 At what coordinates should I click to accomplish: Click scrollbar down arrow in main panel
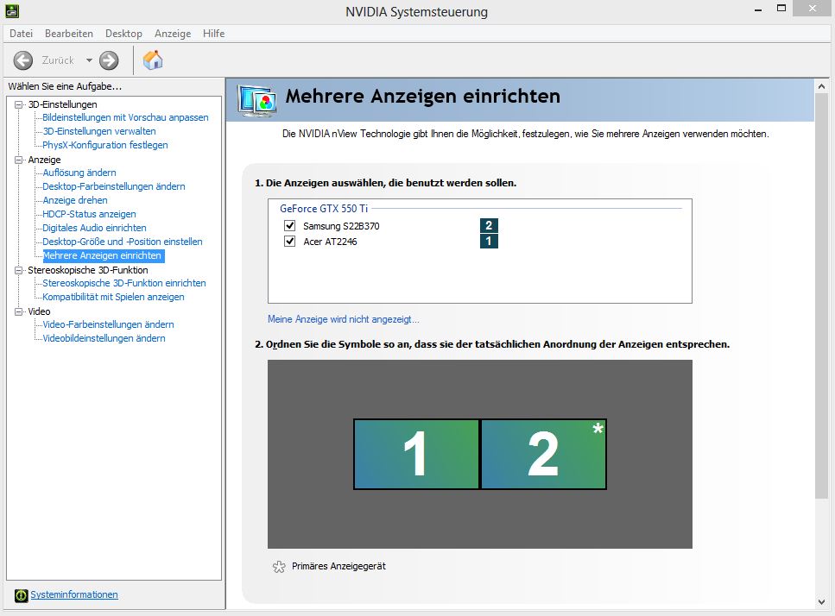[x=821, y=602]
